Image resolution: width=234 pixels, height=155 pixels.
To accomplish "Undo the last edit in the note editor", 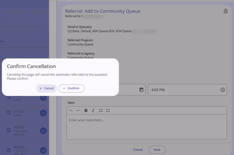I will tap(71, 110).
